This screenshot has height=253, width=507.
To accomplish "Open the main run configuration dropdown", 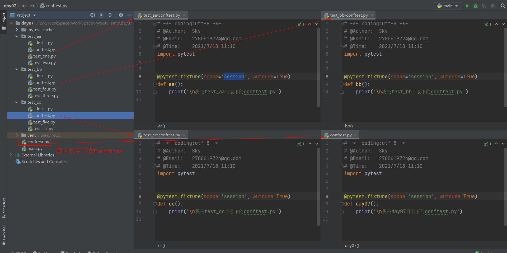I will [x=448, y=6].
